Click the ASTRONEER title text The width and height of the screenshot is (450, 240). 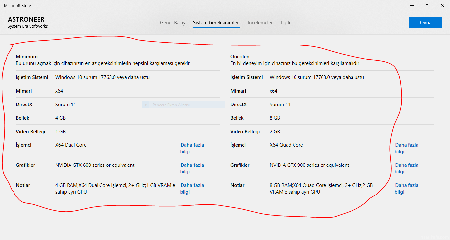click(26, 19)
